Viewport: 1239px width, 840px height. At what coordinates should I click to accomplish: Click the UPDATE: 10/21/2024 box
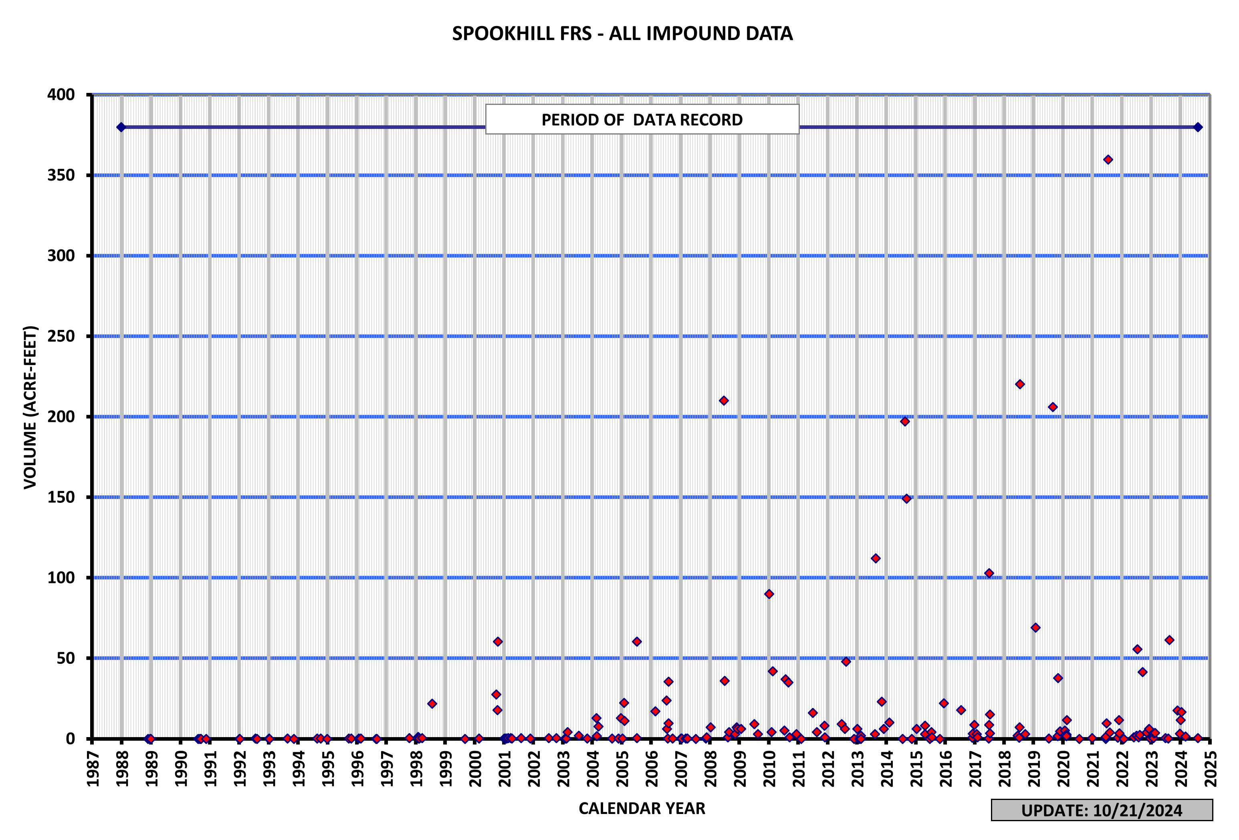pyautogui.click(x=1102, y=810)
